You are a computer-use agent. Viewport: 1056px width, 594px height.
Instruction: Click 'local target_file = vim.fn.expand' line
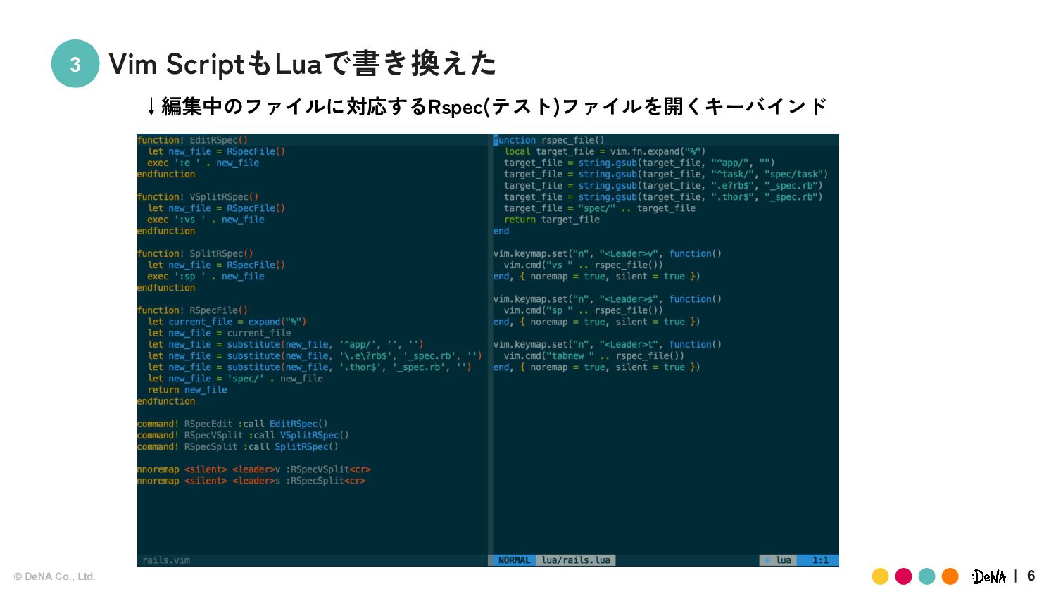coord(605,151)
